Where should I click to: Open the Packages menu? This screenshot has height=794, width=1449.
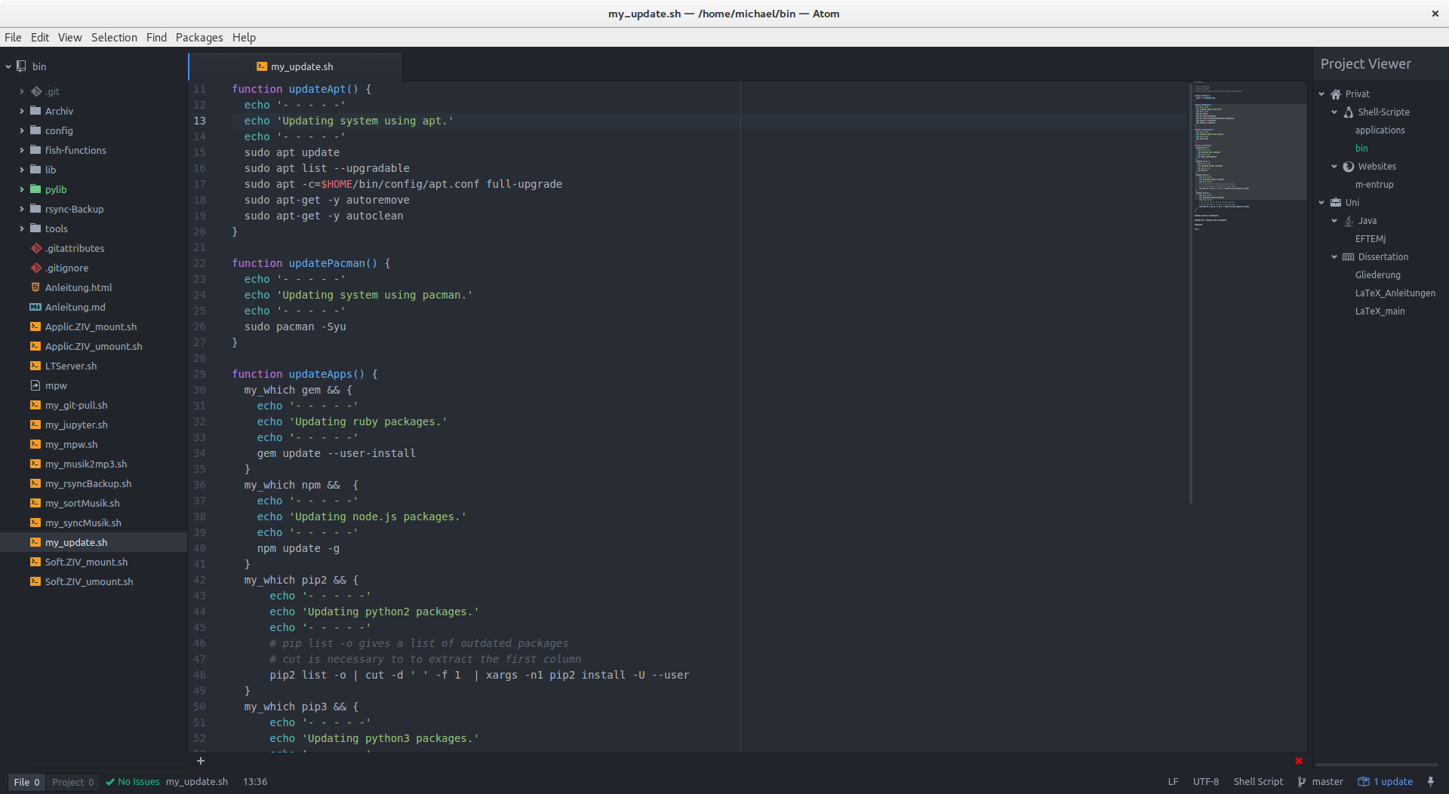199,38
